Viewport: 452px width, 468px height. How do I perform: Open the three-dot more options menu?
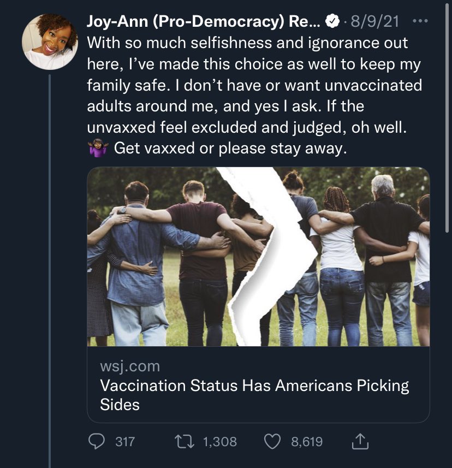point(420,21)
